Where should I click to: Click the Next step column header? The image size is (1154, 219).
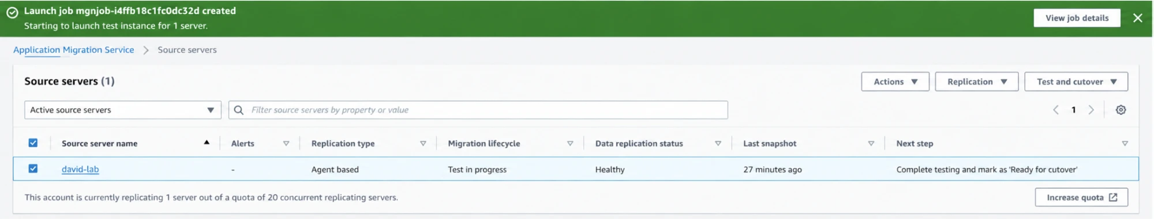click(915, 144)
